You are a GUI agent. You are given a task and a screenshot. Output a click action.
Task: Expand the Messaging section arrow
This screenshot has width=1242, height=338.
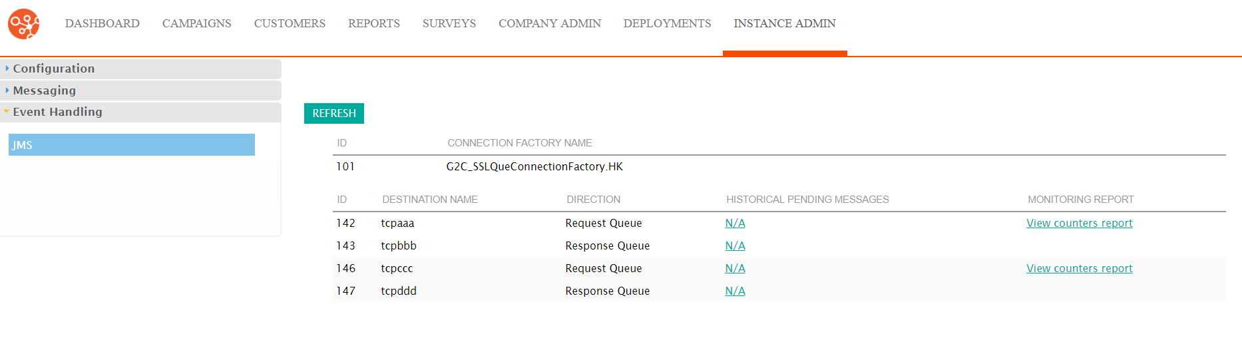7,90
